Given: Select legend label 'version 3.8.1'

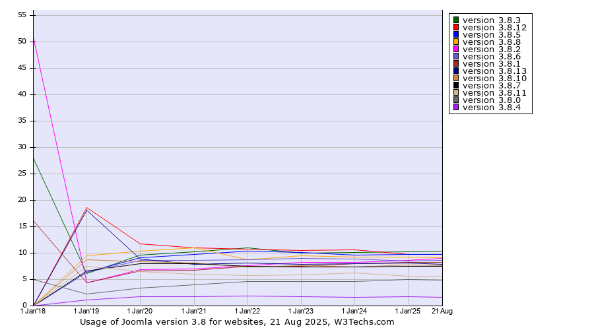Looking at the screenshot, I should [x=492, y=63].
